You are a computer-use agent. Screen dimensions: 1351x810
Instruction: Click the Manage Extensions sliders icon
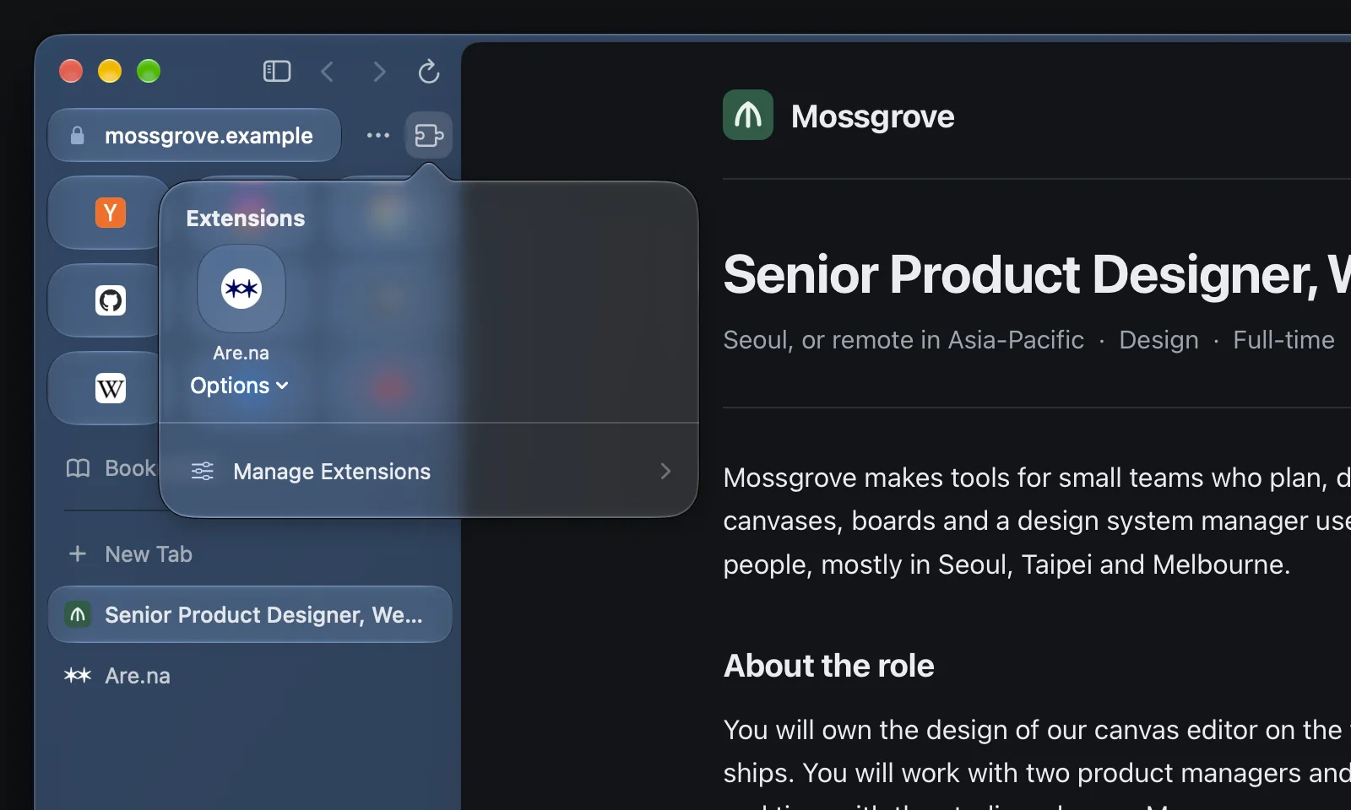pyautogui.click(x=203, y=471)
